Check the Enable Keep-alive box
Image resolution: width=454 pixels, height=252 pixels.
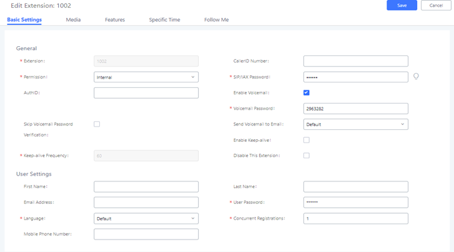coord(307,140)
